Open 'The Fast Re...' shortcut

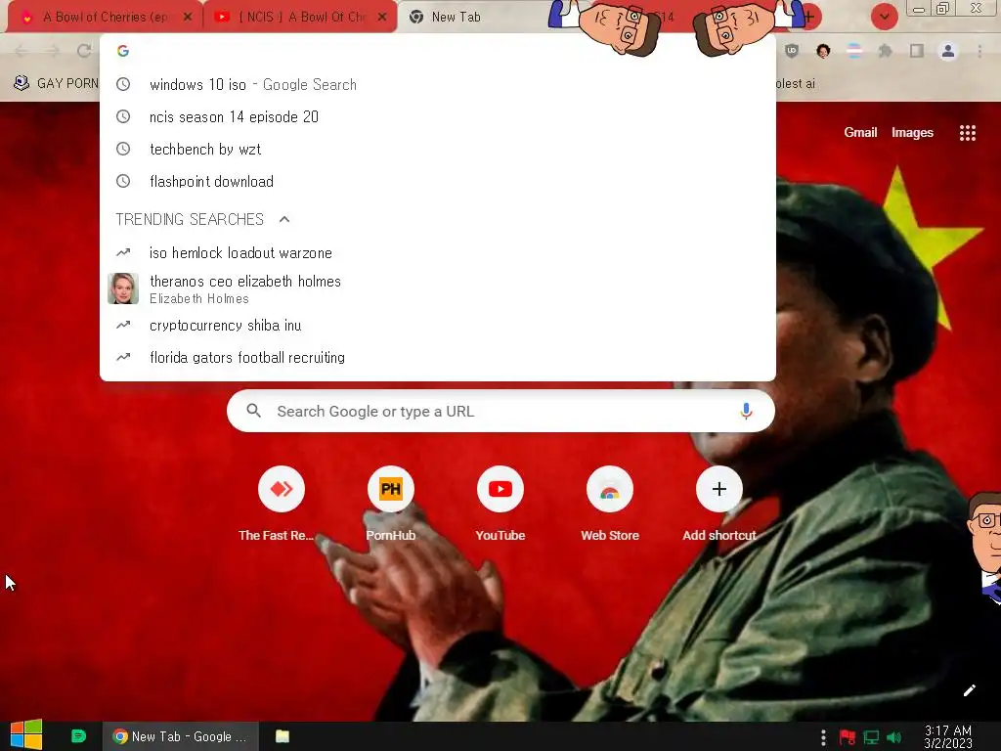281,505
